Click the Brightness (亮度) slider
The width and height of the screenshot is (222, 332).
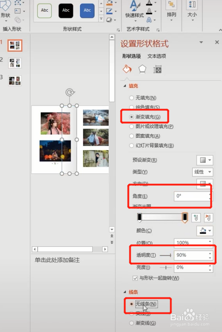[x=165, y=268]
